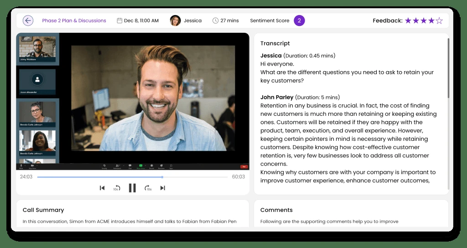This screenshot has width=467, height=248.
Task: Click the back arrow button
Action: tap(28, 21)
